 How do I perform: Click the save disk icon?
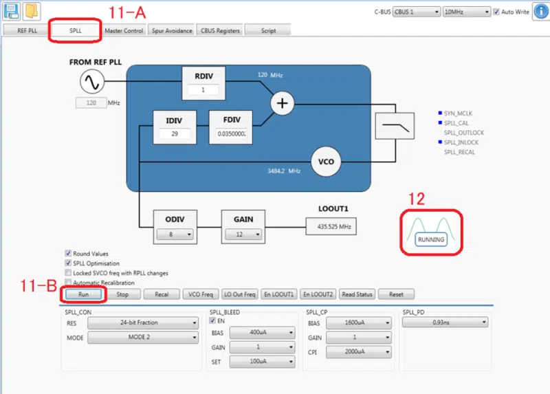point(12,12)
